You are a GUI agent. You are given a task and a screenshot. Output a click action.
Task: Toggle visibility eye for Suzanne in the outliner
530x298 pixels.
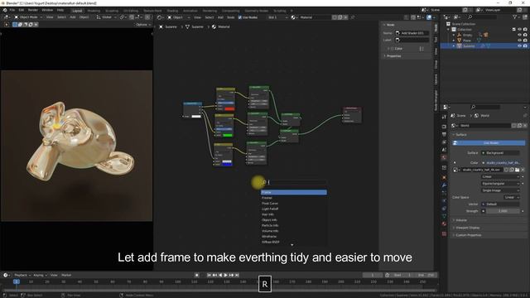coord(519,46)
